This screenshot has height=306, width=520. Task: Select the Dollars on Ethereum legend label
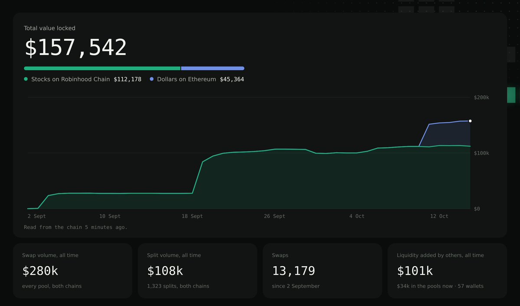coord(186,79)
